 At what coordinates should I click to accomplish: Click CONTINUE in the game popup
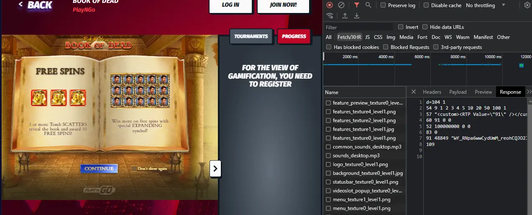(99, 169)
